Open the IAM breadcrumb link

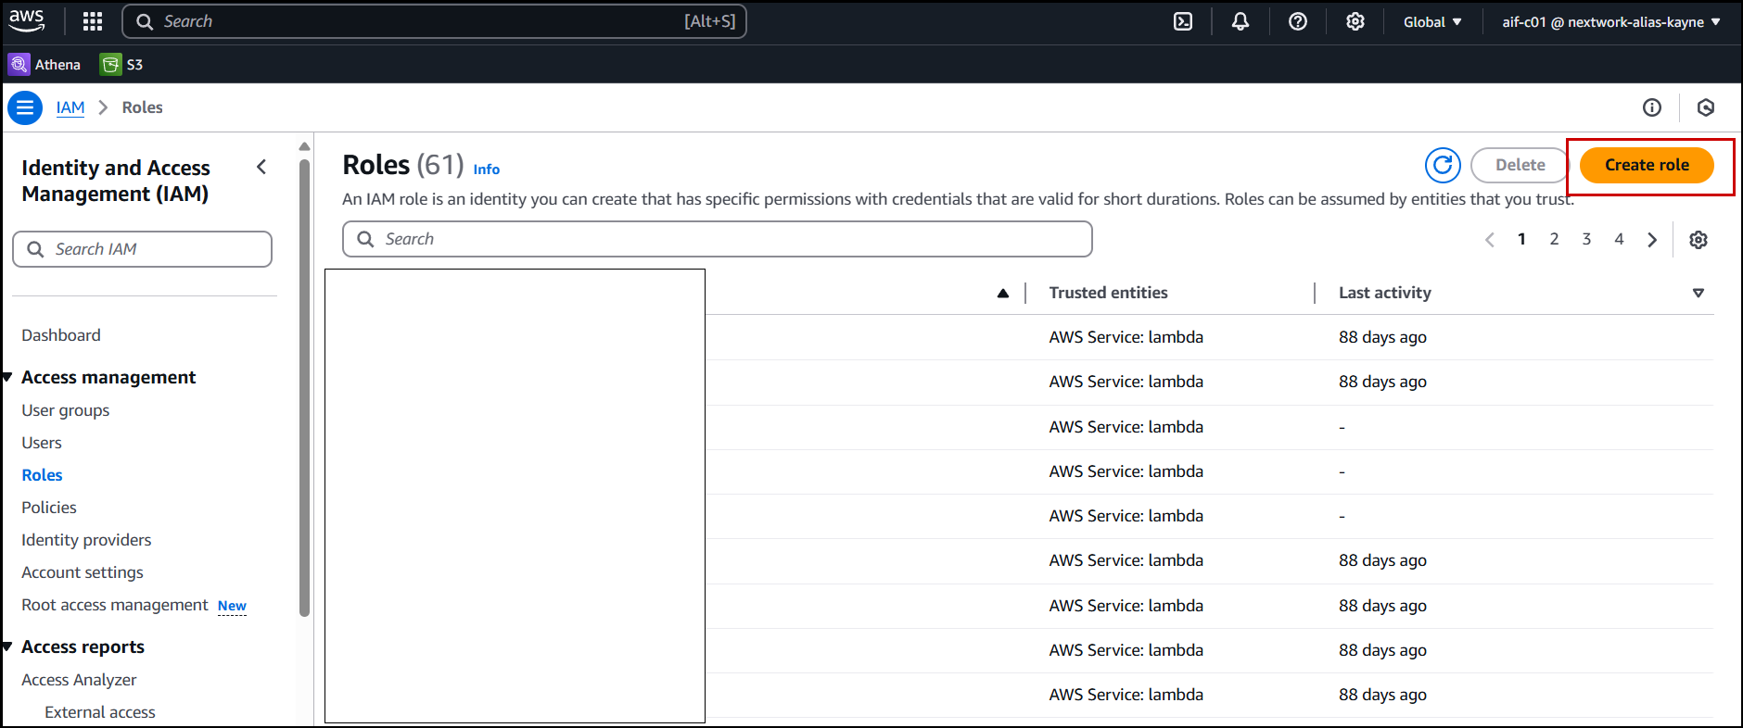tap(70, 107)
